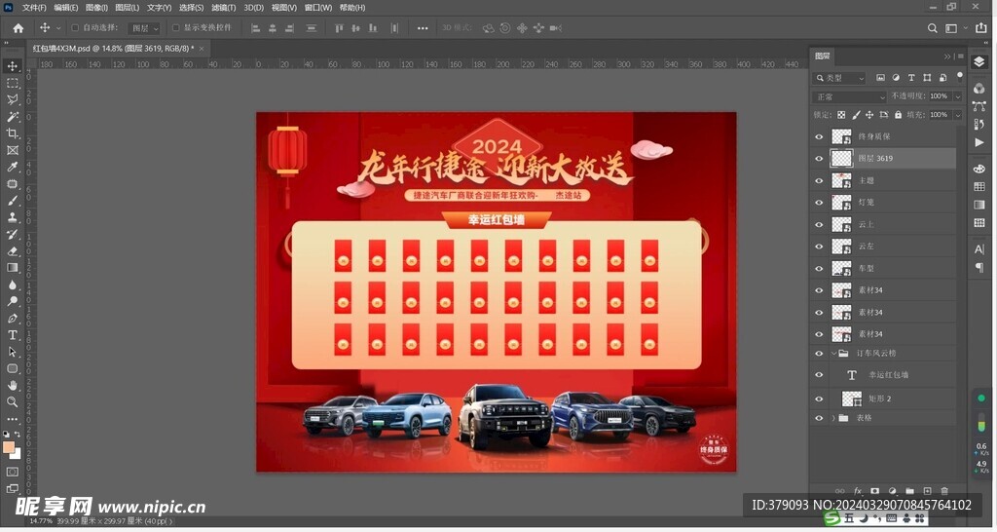Screen dimensions: 997x532
Task: Select the Polygonal Lasso tool
Action: coord(12,100)
